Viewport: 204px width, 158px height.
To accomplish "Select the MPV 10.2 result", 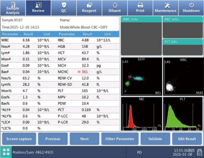I will pyautogui.click(x=85, y=97).
